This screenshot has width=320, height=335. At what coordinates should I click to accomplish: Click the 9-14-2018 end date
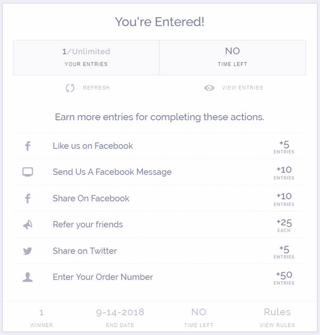click(120, 313)
